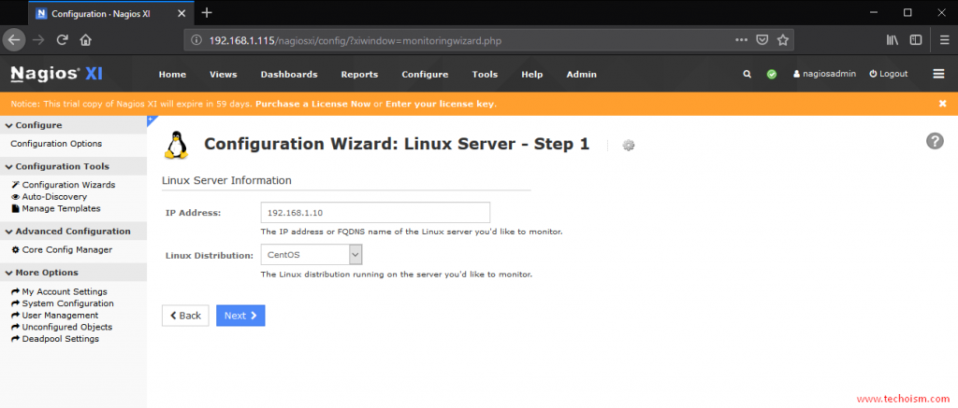Toggle the browser sidebar icon

coord(915,40)
